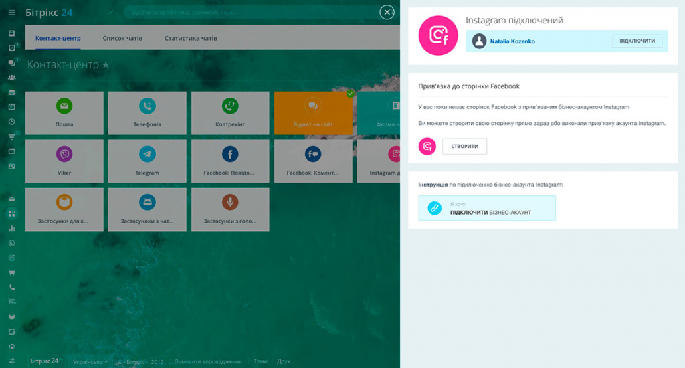Open the Застосунки для к... tile

pos(64,209)
